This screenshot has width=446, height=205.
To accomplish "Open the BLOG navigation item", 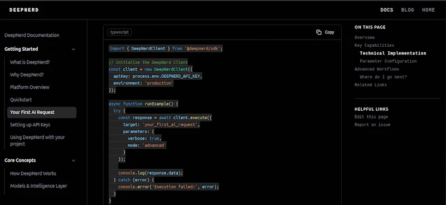I will click(x=408, y=10).
